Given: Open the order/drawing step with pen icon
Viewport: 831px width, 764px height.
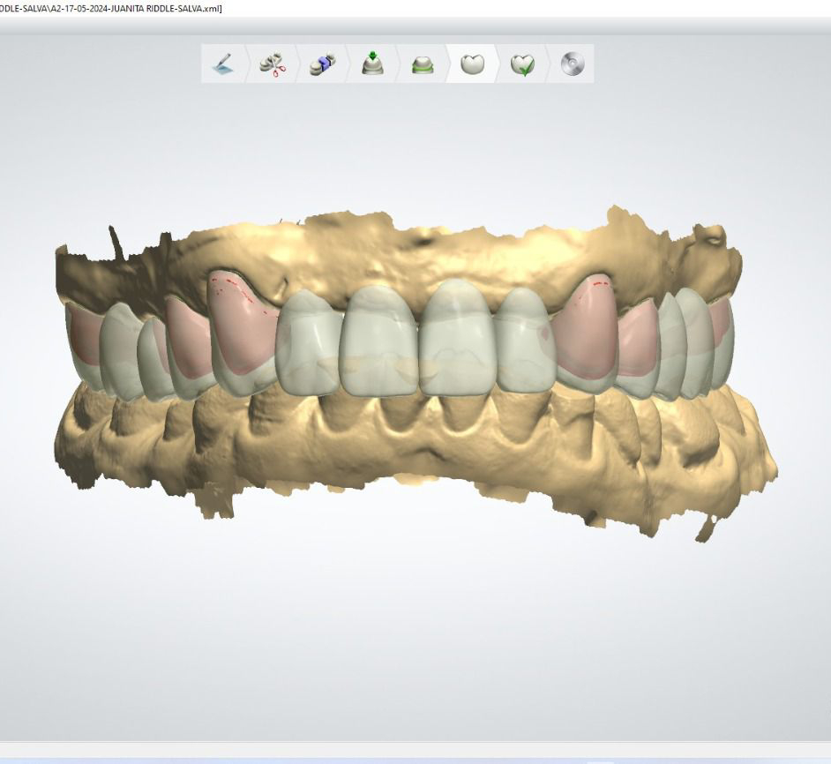Looking at the screenshot, I should point(224,64).
